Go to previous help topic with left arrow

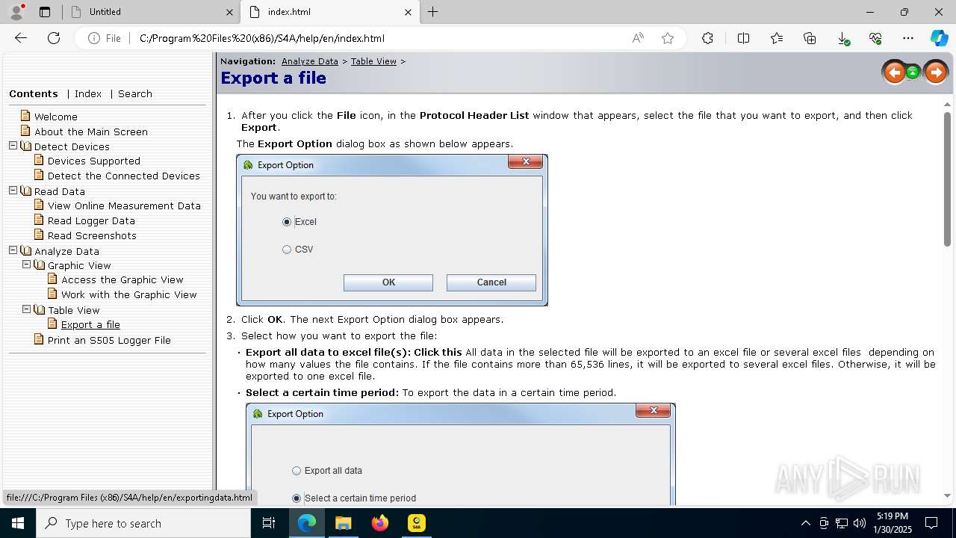(x=894, y=72)
